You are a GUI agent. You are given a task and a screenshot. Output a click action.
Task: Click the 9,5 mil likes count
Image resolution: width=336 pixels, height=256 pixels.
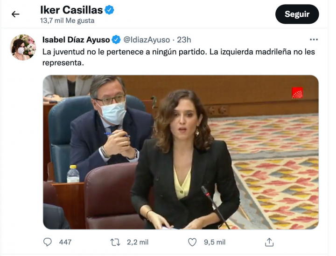tap(215, 242)
